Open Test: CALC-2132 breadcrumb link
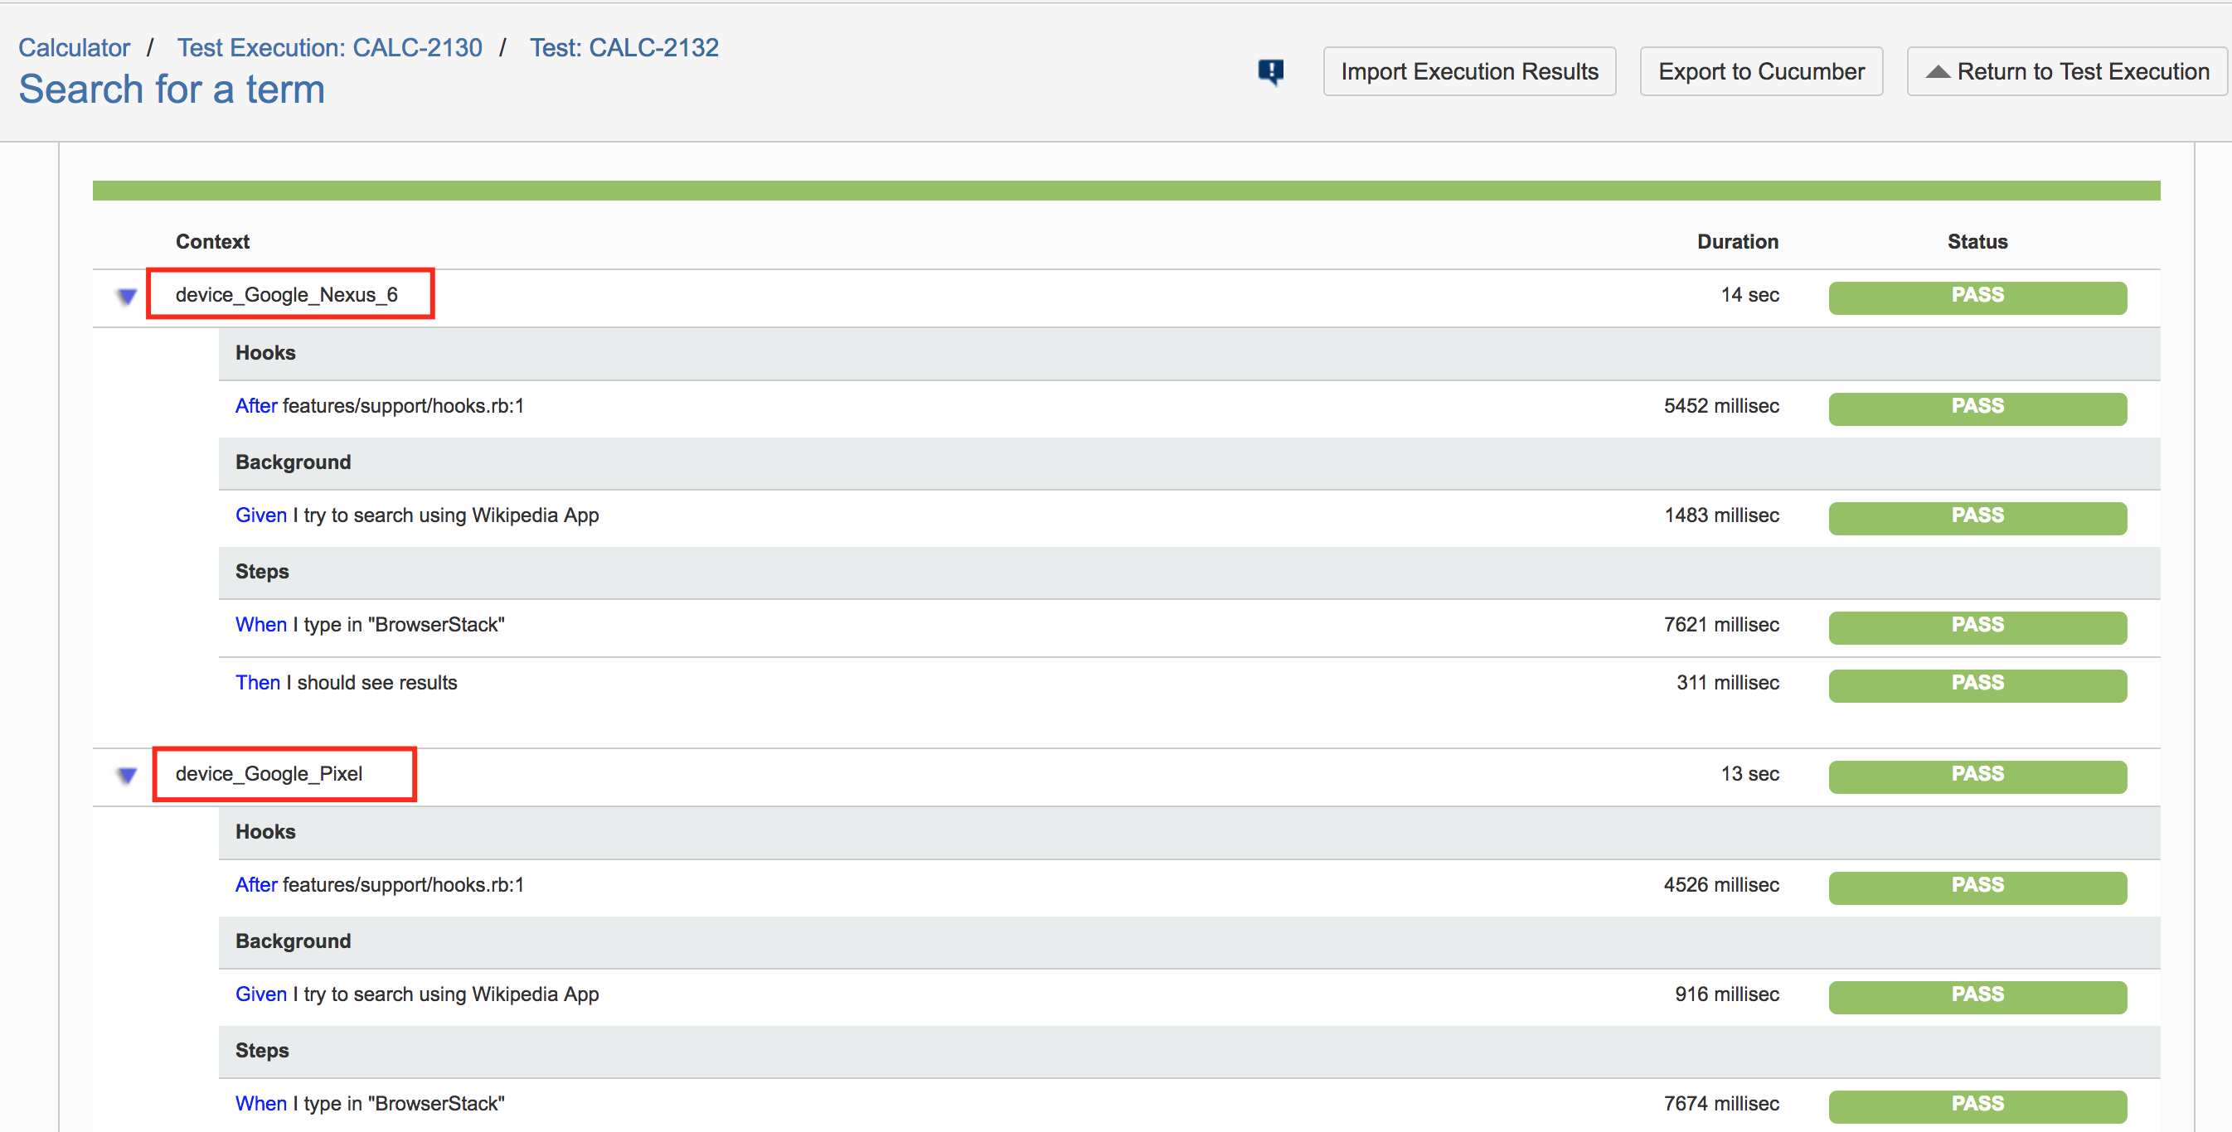This screenshot has height=1132, width=2232. (x=624, y=47)
